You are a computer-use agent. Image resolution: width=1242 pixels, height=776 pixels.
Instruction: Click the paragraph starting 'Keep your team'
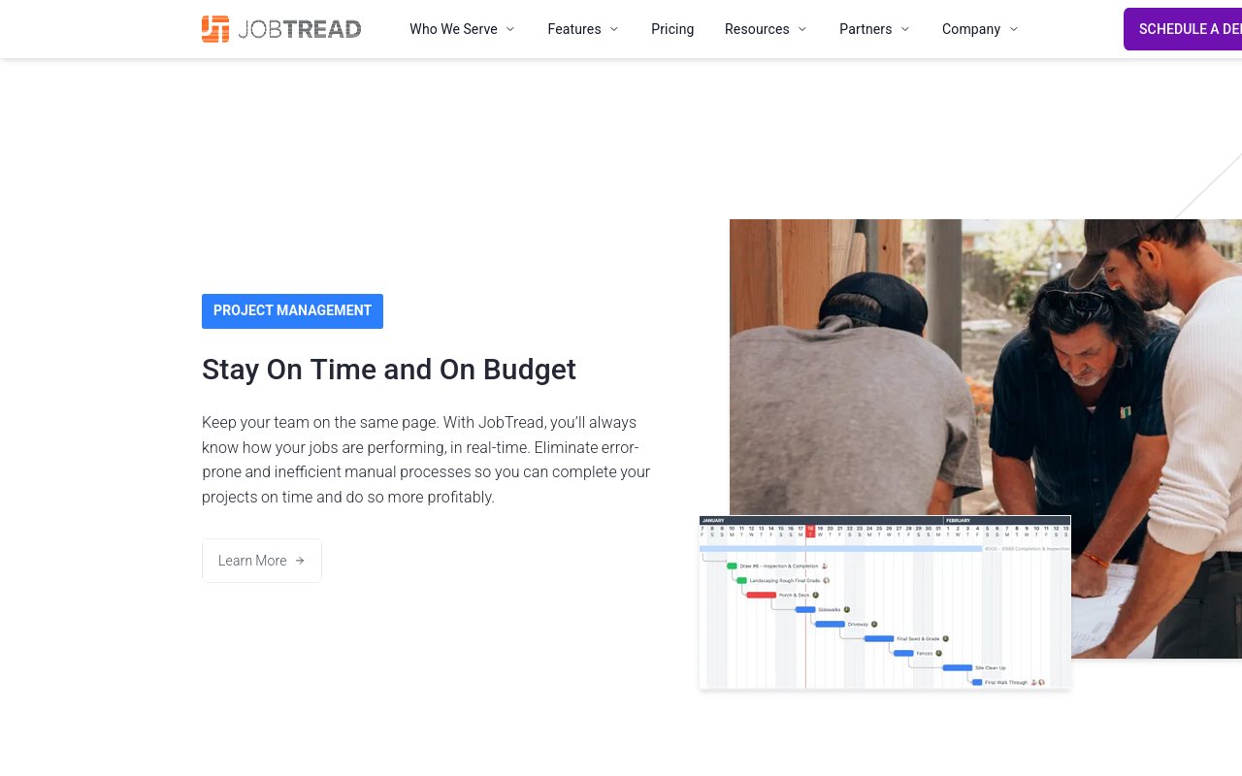point(426,460)
